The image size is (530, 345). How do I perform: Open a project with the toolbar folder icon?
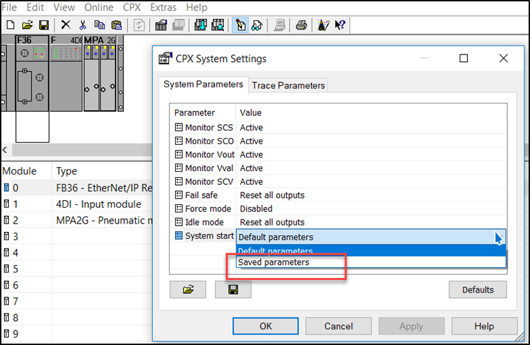(x=28, y=25)
